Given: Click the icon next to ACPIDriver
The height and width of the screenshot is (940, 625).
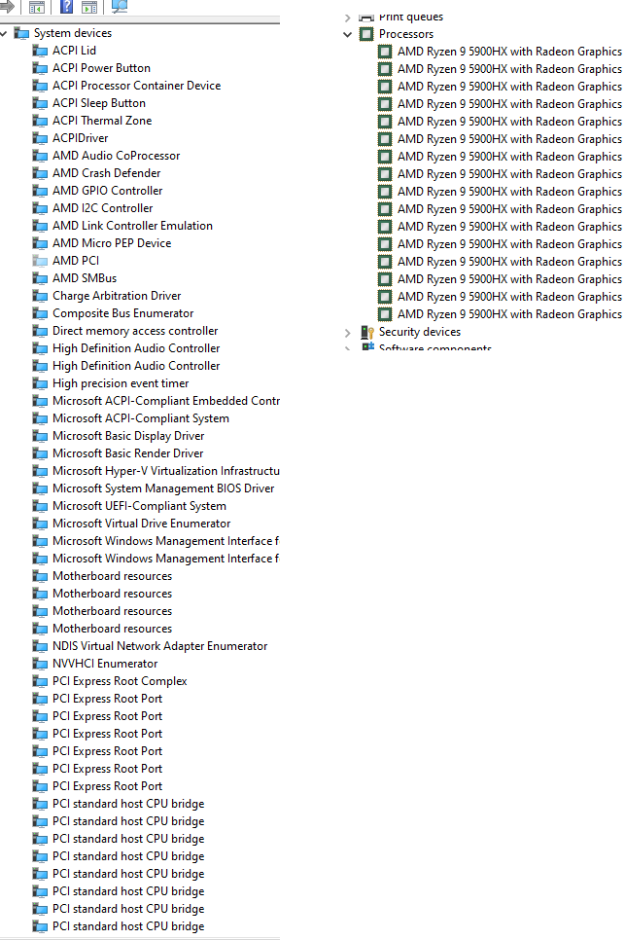Looking at the screenshot, I should (40, 138).
